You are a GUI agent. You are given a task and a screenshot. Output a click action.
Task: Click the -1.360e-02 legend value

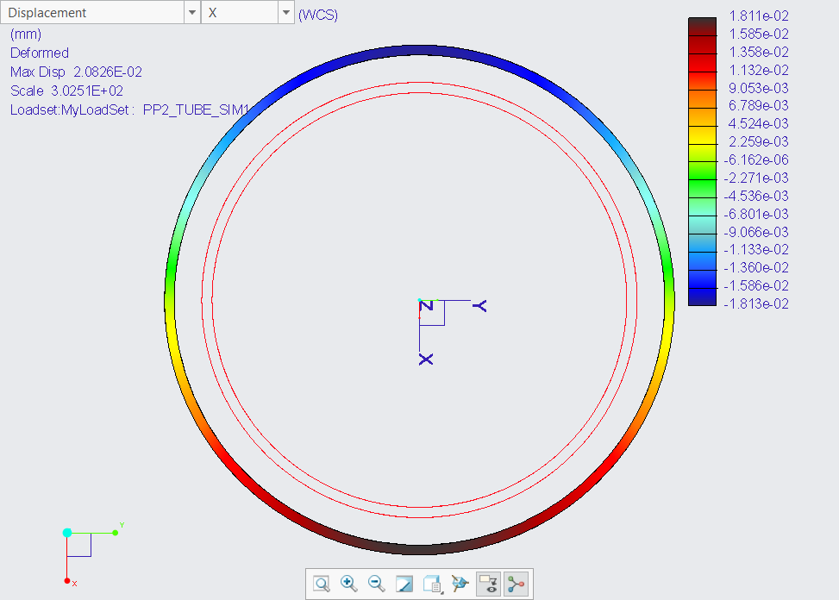click(x=756, y=267)
